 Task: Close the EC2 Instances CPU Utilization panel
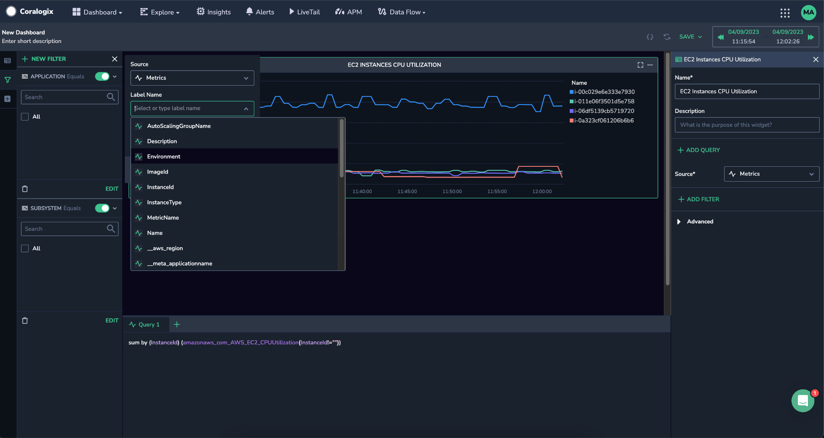tap(816, 59)
